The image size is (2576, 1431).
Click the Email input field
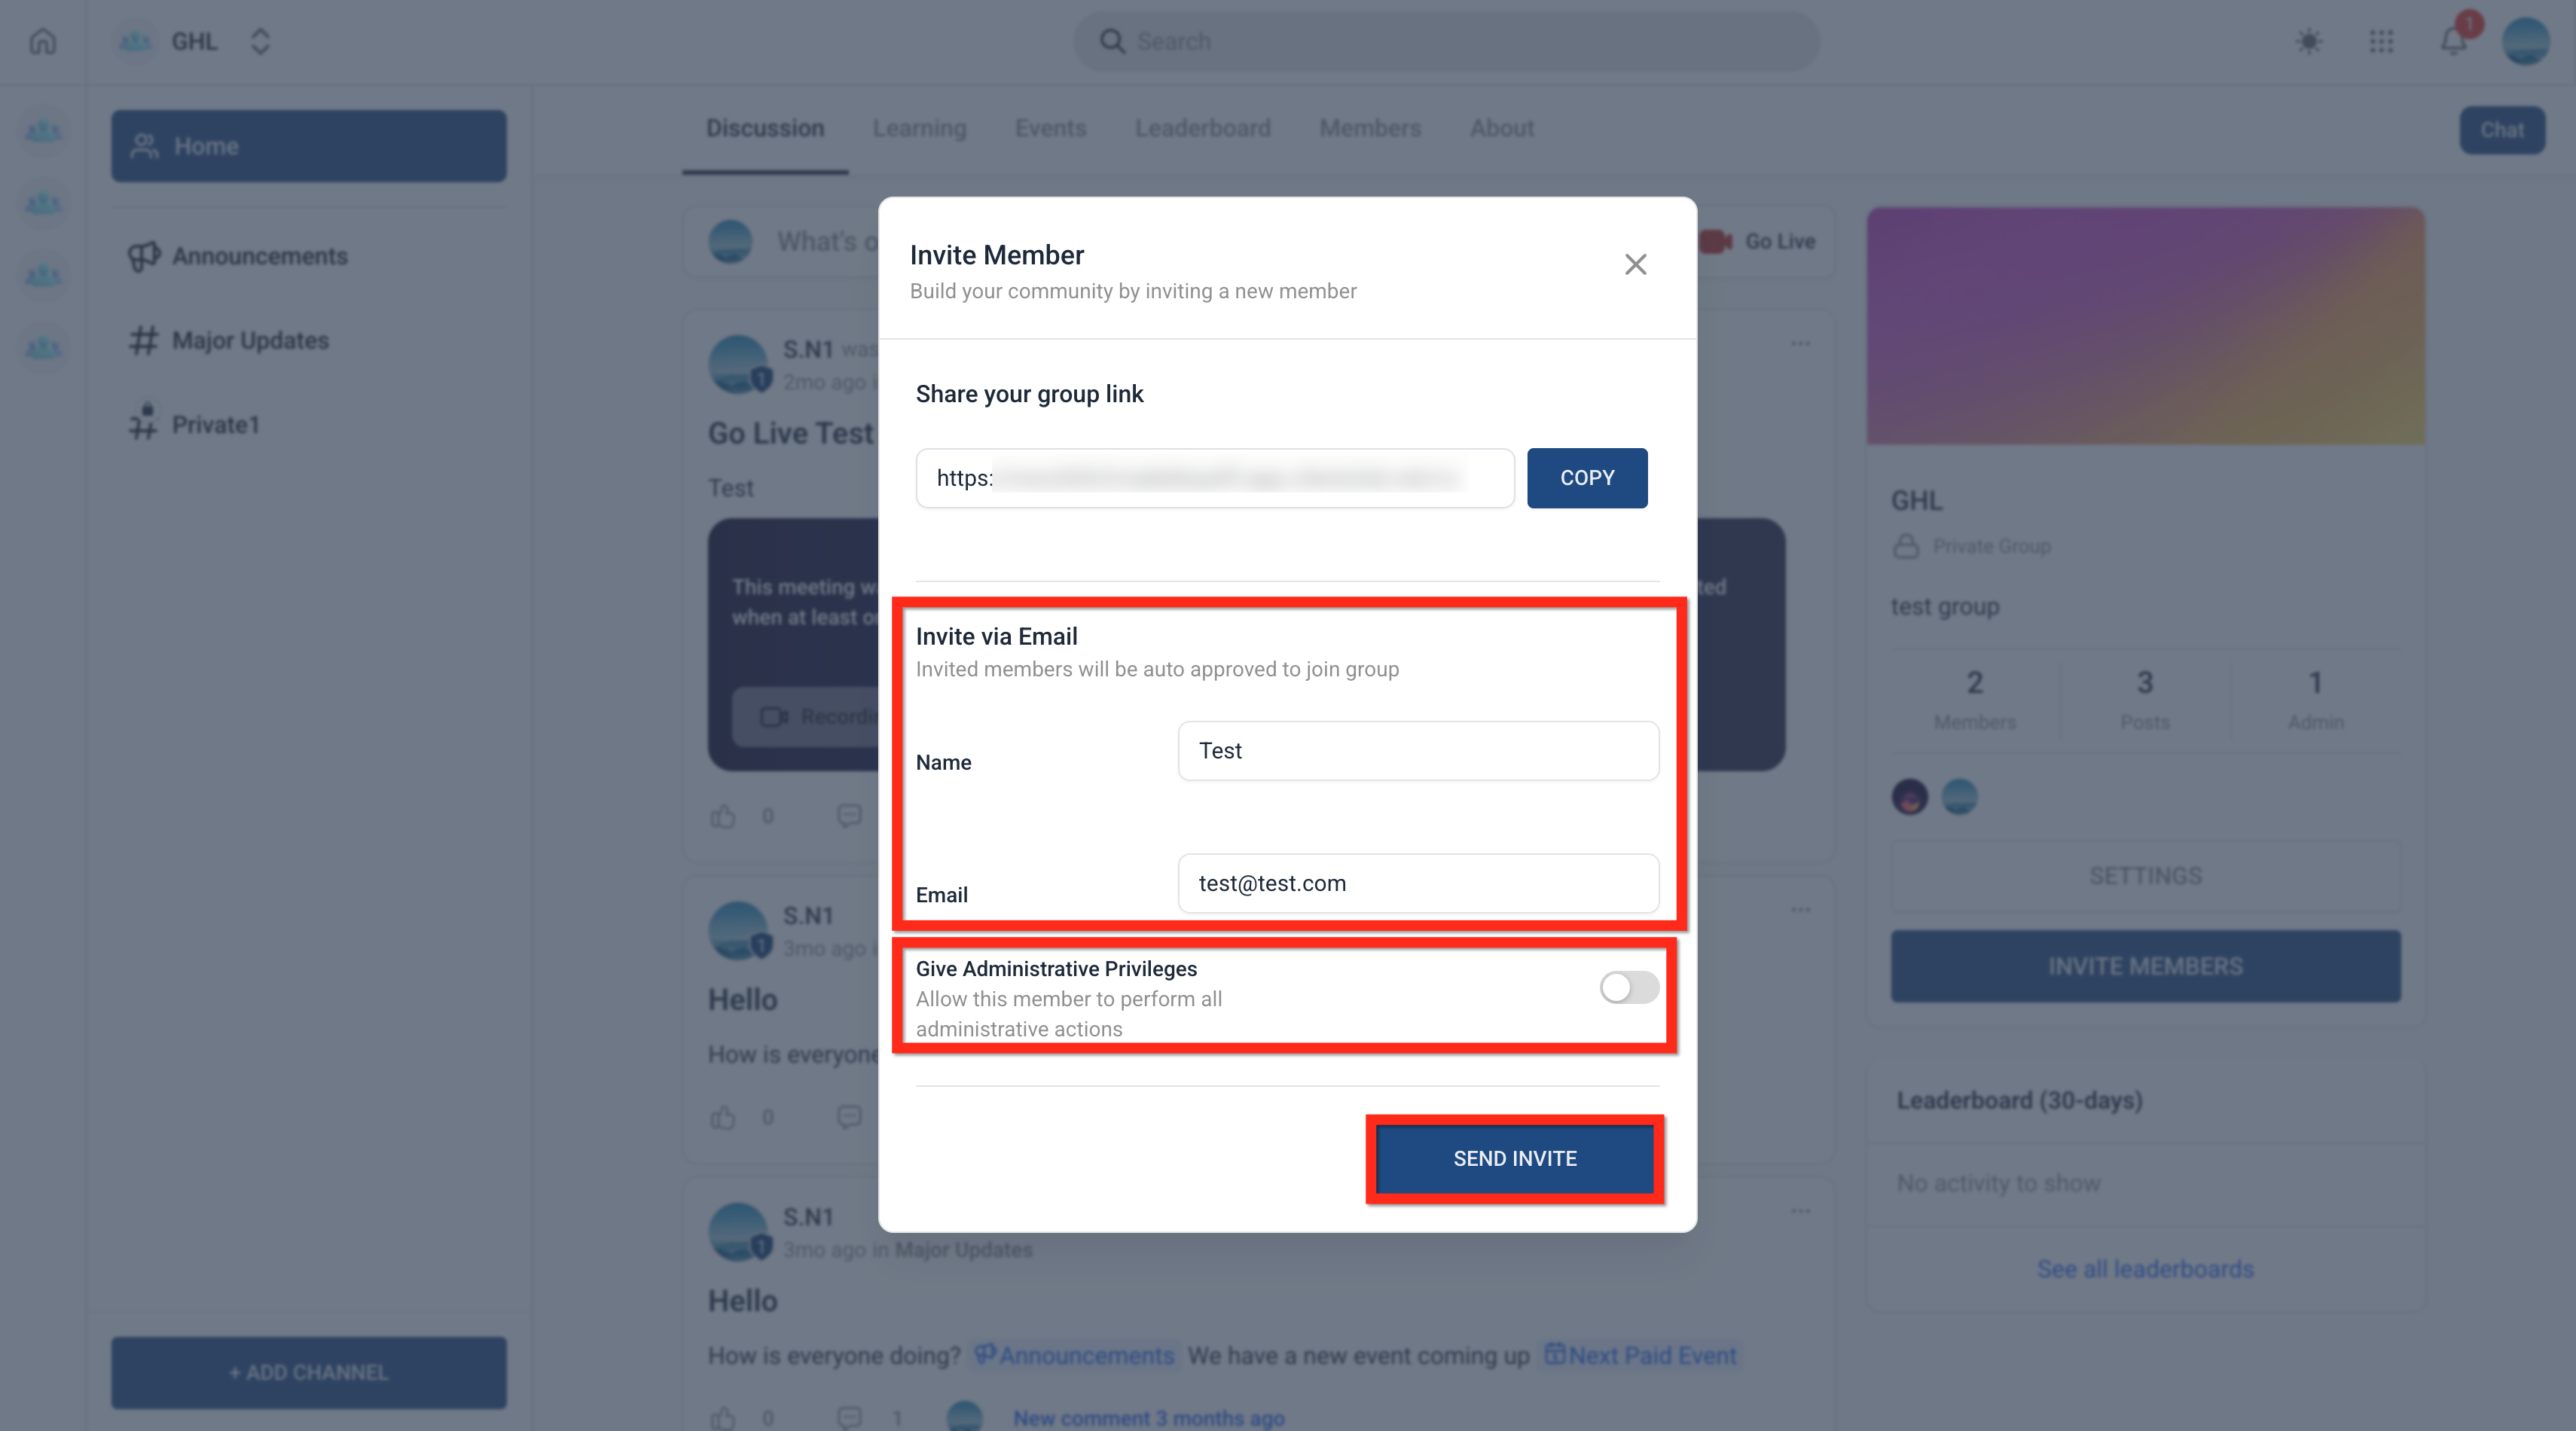[1418, 883]
